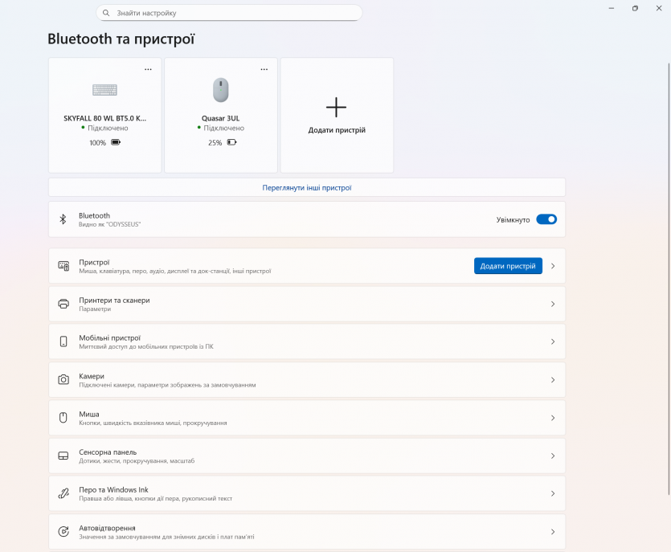Open more options for Quasar 3UL mouse

pos(264,70)
